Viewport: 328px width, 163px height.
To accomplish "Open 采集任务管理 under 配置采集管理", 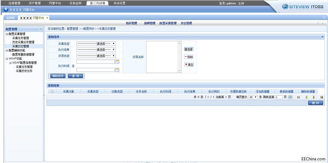I will click(x=20, y=38).
